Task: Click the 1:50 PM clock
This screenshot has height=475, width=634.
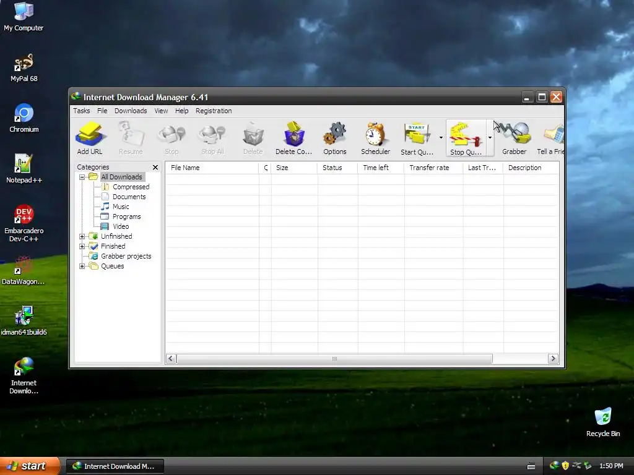Action: click(x=611, y=466)
